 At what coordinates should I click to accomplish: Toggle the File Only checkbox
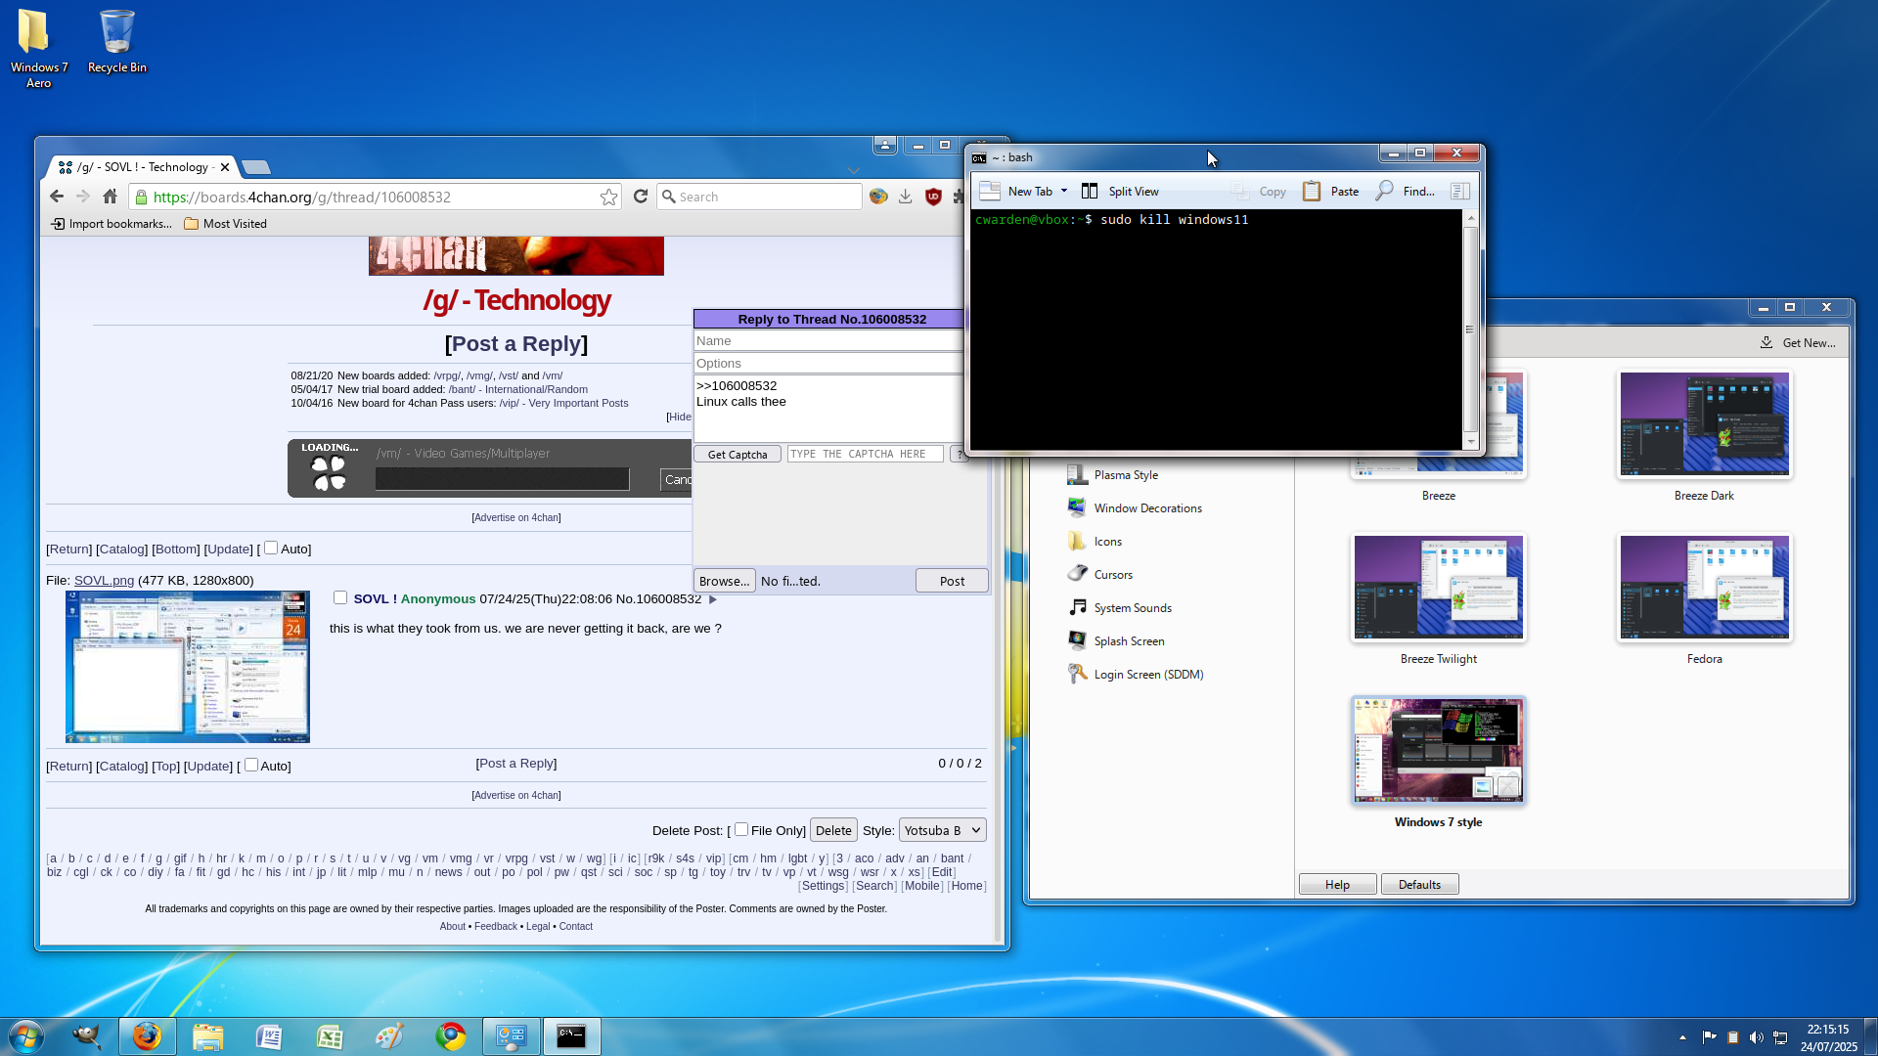[741, 829]
